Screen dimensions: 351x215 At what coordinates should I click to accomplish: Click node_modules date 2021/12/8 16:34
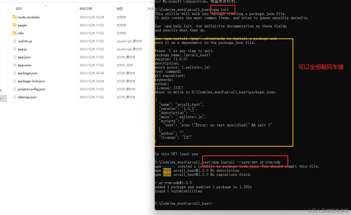[92, 17]
